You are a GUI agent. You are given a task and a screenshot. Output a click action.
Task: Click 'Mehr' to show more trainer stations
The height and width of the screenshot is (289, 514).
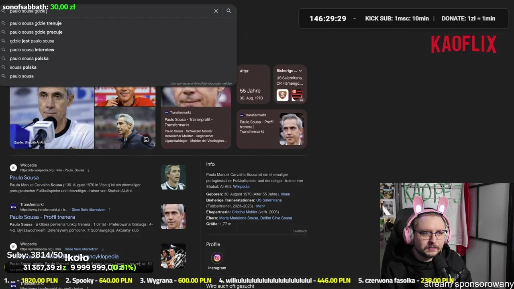click(x=261, y=206)
